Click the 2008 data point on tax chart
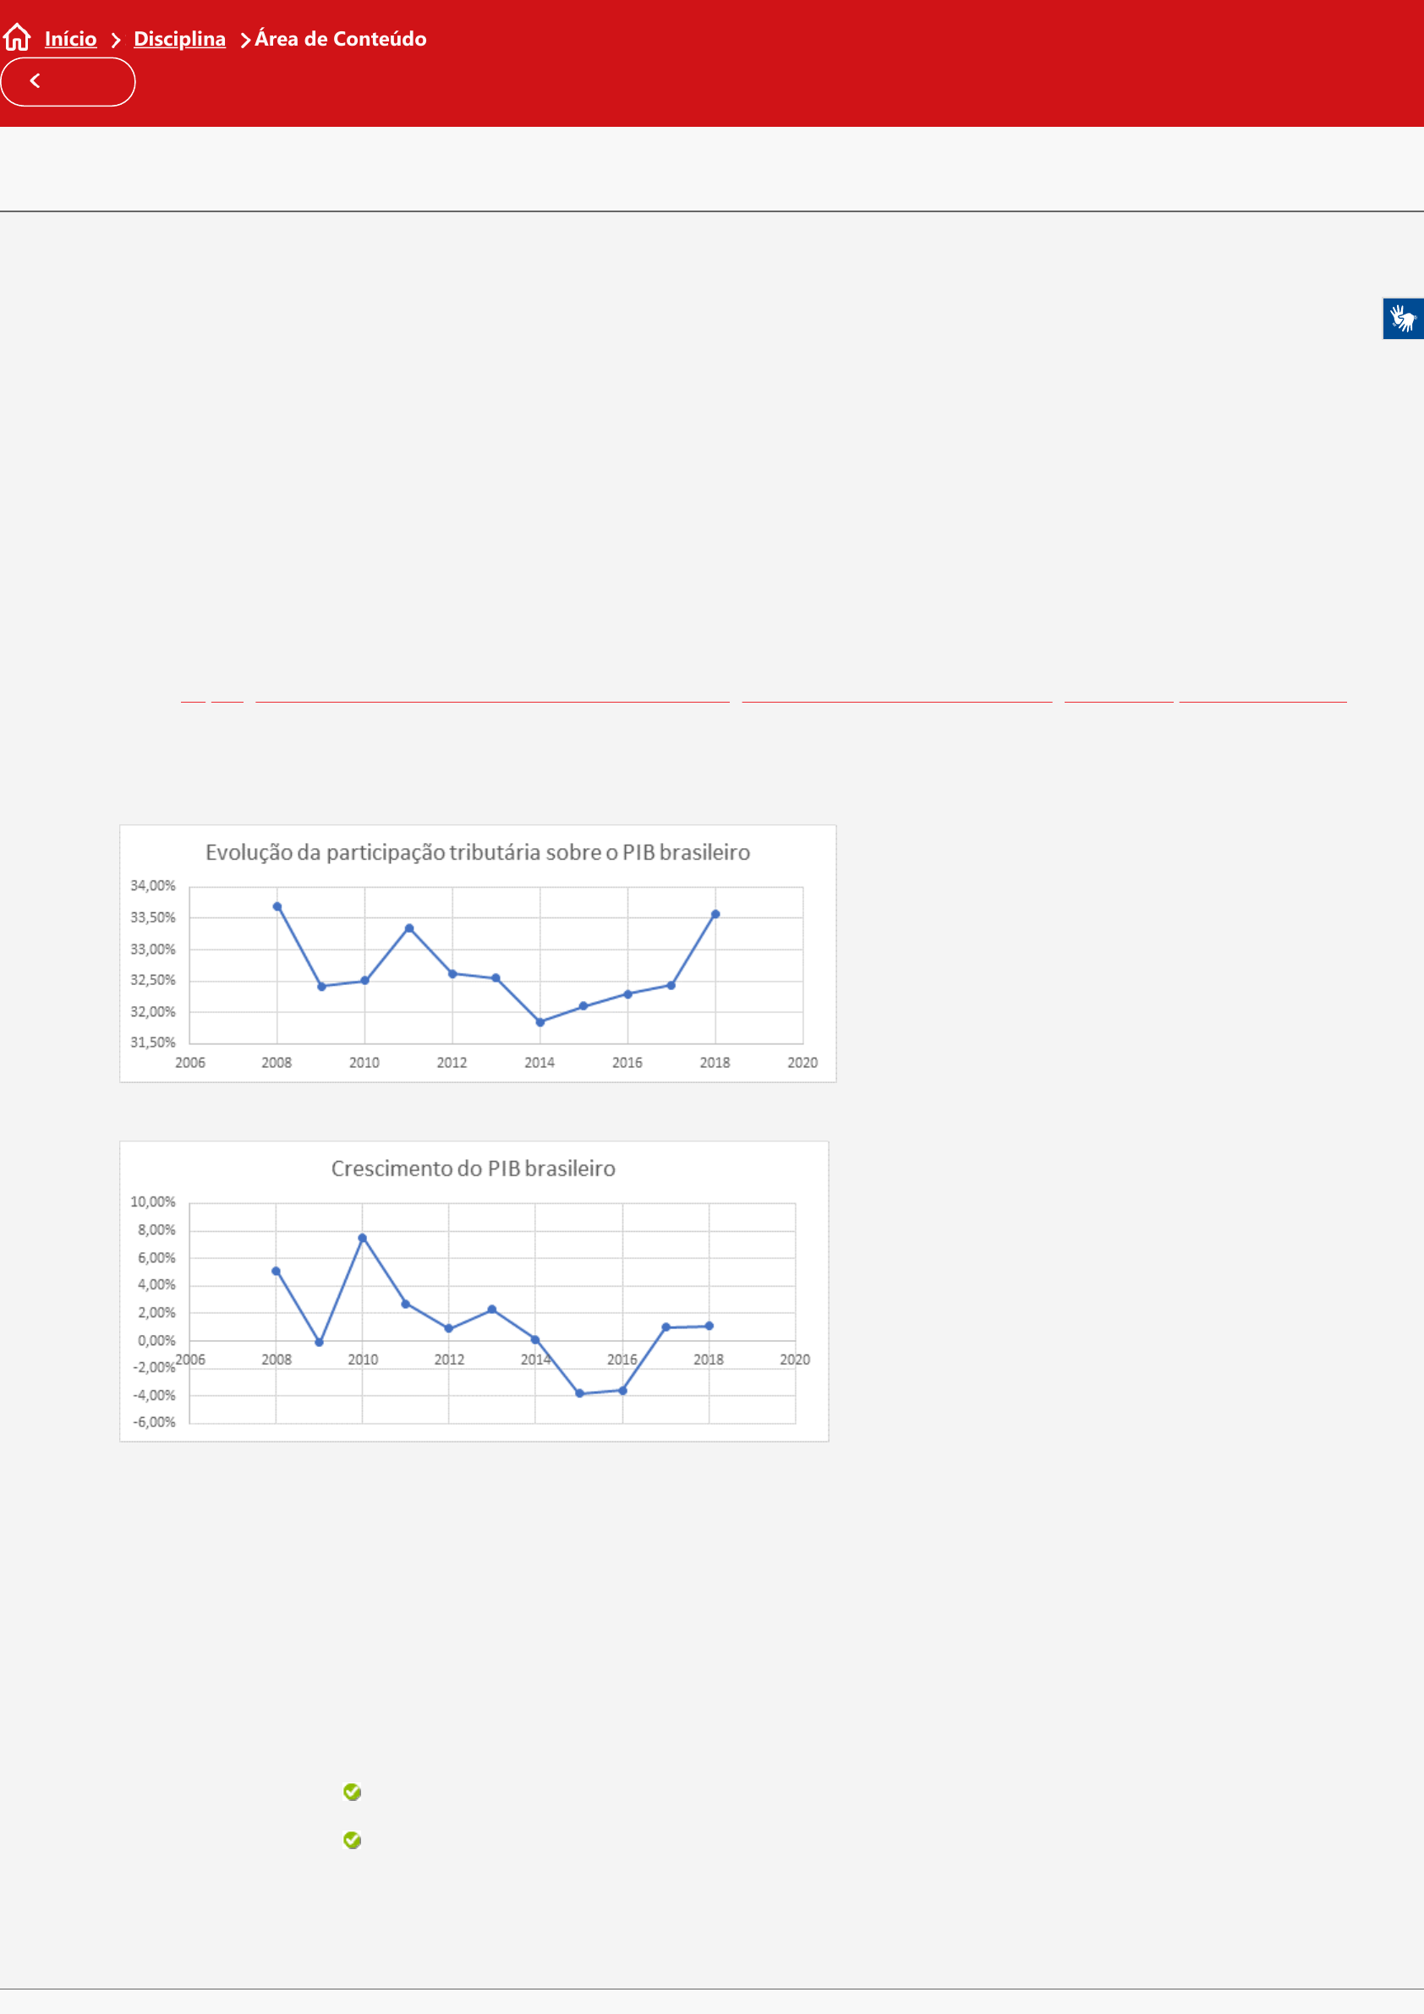1424x2014 pixels. [277, 907]
